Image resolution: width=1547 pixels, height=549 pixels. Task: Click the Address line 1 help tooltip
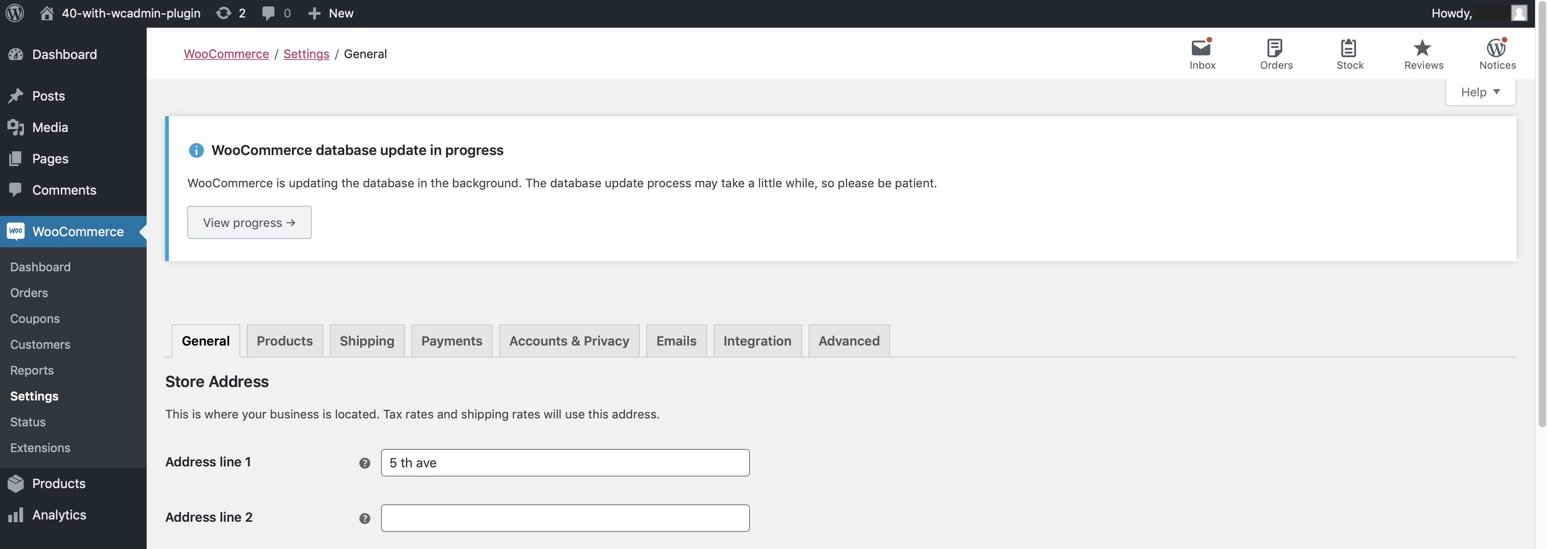coord(364,463)
